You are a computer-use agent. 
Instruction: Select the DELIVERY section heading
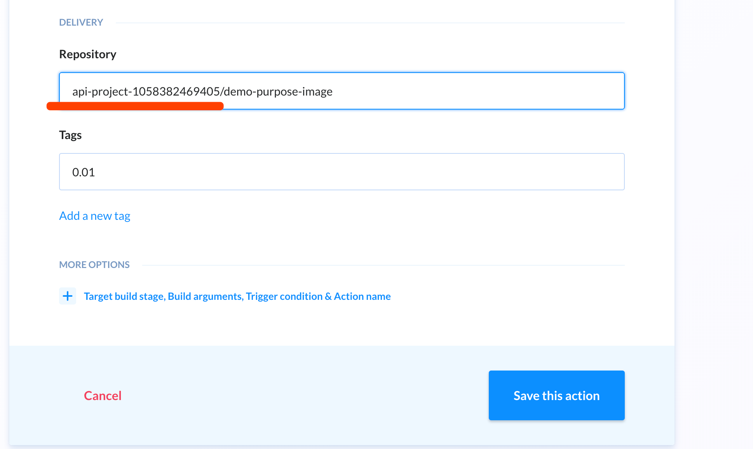click(81, 22)
